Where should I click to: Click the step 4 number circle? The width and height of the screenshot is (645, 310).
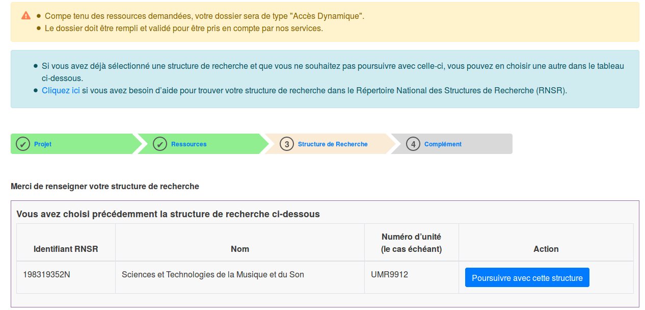[413, 144]
